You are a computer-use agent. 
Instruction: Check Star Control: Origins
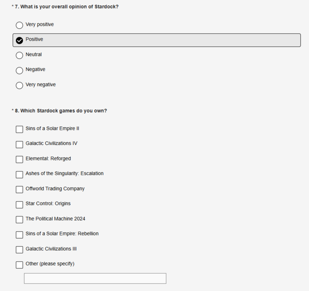click(19, 205)
